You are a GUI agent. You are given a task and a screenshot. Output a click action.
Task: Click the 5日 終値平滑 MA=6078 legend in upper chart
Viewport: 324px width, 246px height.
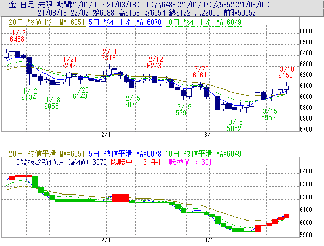125,22
